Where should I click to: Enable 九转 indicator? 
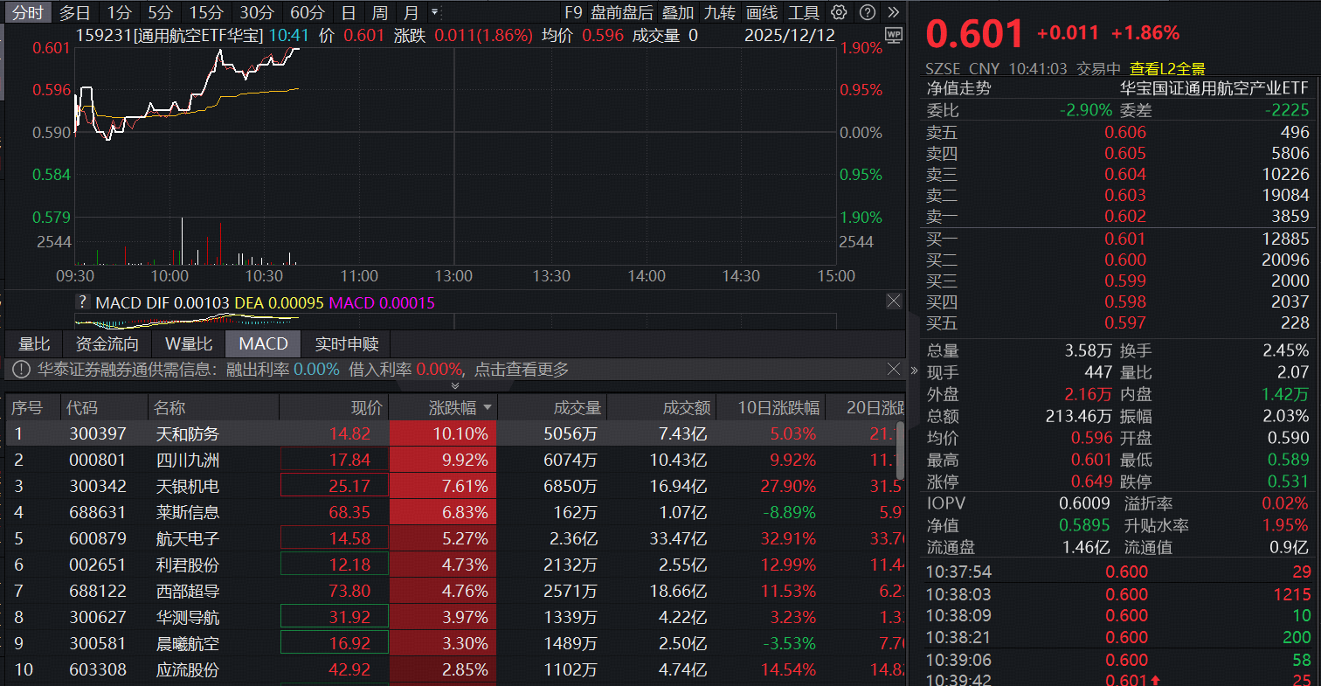pyautogui.click(x=720, y=12)
